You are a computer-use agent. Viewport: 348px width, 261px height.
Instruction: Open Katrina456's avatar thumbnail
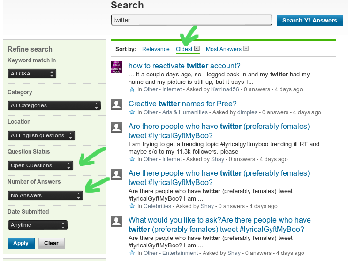coord(116,67)
